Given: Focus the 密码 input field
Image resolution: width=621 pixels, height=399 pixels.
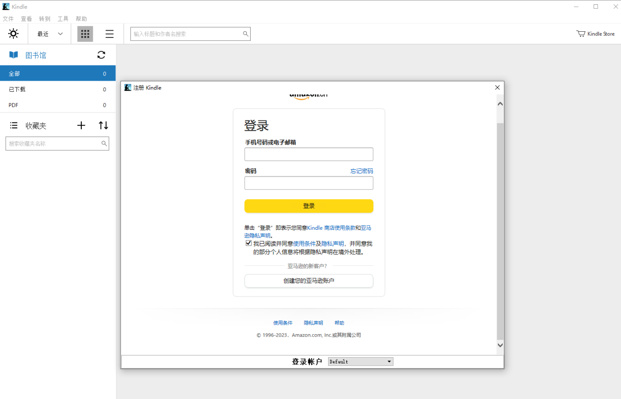Looking at the screenshot, I should pos(309,183).
